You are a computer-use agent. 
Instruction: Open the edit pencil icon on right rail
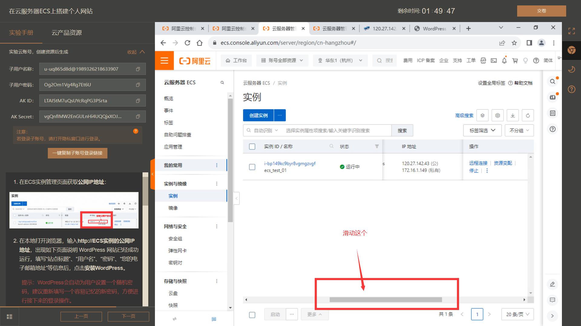552,284
